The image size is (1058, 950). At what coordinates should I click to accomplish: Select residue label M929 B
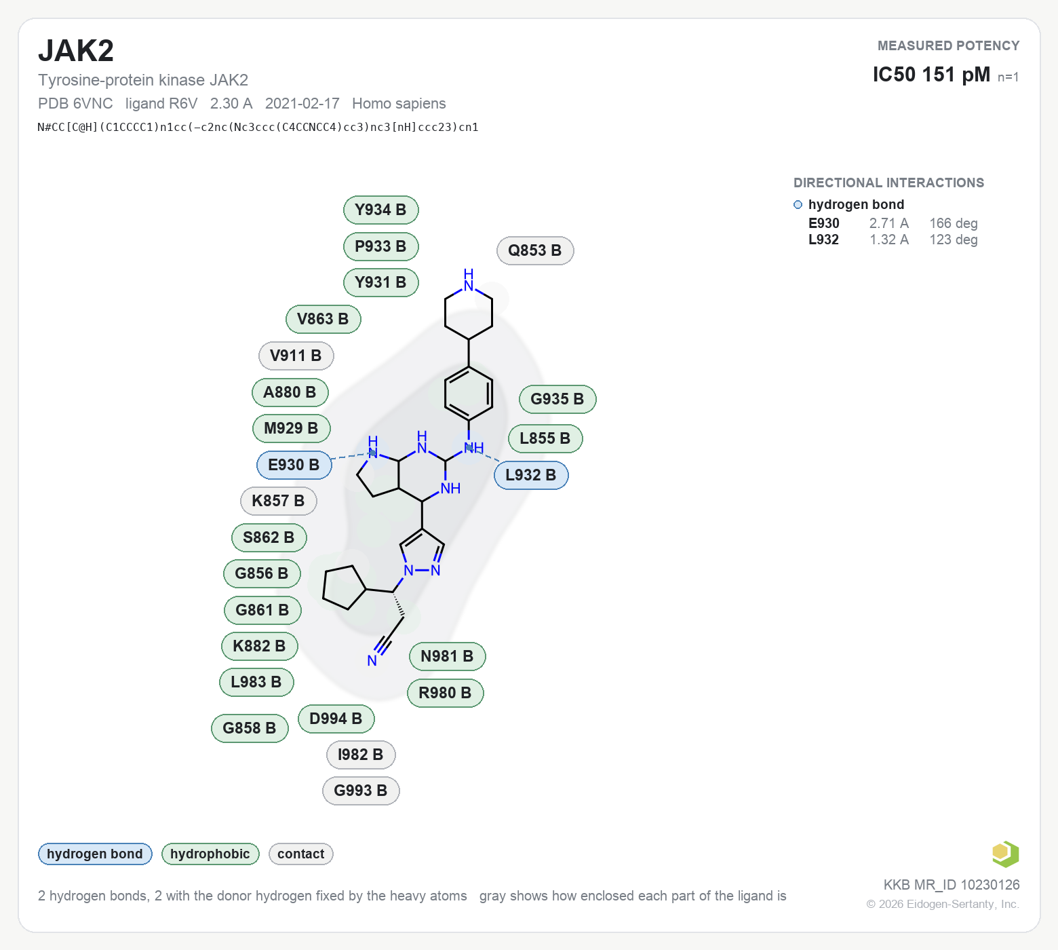291,428
